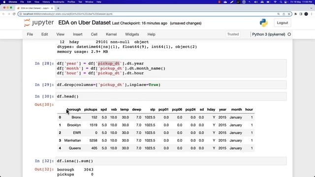315x177 pixels.
Task: Click the notebook title EDA on Uber Dataset
Action: [84, 23]
